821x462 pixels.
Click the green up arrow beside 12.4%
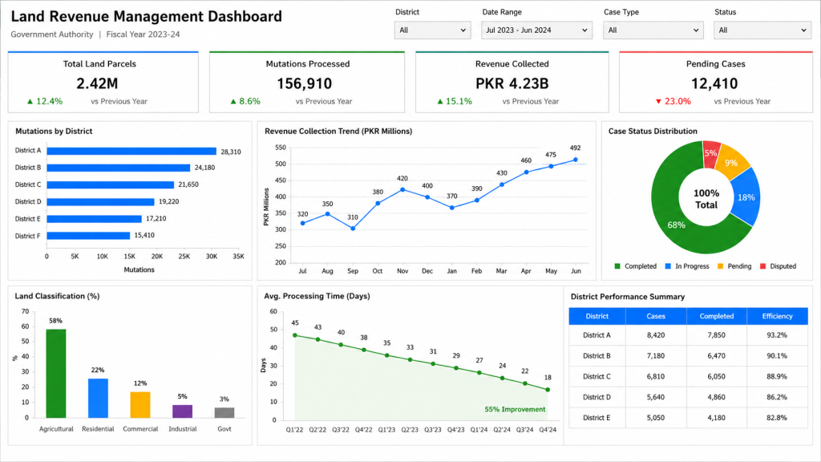30,102
